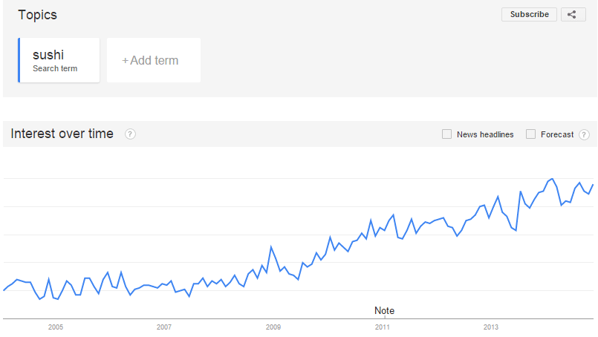
Task: Click the trend line spike near 2009
Action: pos(272,246)
